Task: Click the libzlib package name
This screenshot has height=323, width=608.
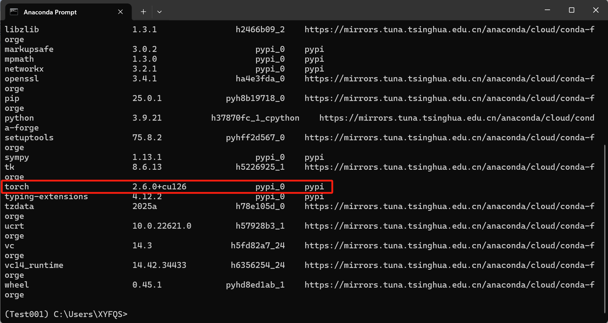Action: pos(22,29)
